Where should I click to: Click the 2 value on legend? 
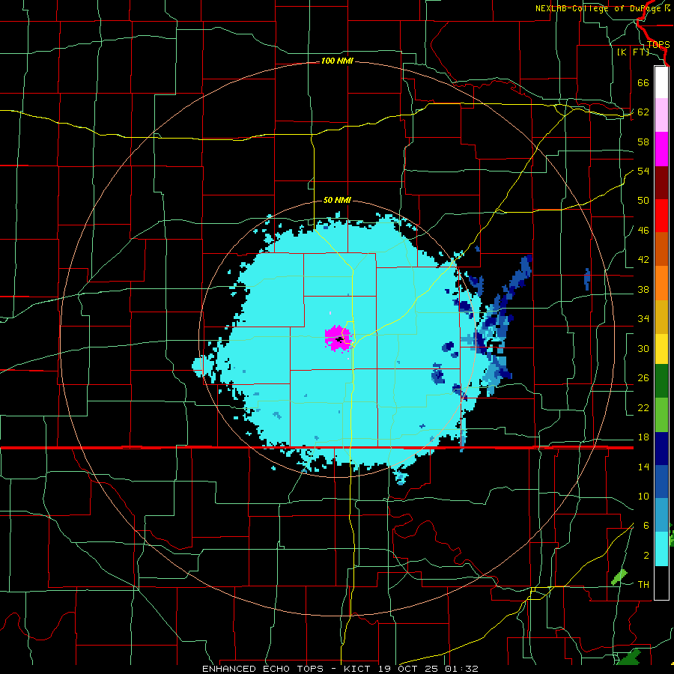(x=646, y=556)
